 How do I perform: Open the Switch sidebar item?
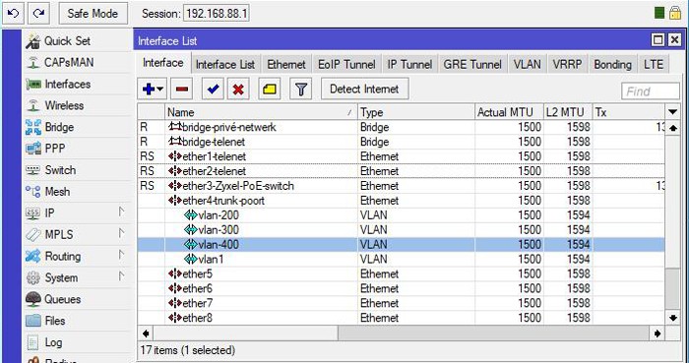[50, 170]
